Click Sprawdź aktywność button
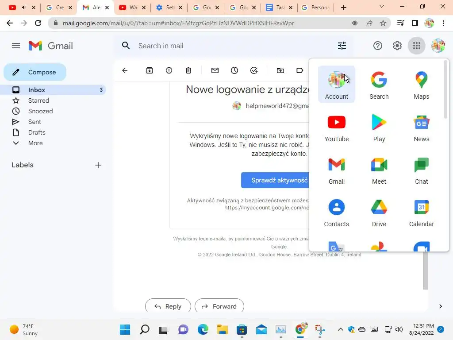 [275, 180]
